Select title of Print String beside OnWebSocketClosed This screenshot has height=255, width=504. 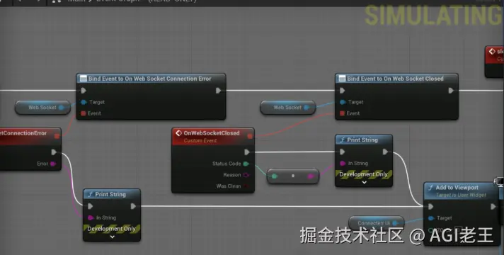tap(362, 140)
